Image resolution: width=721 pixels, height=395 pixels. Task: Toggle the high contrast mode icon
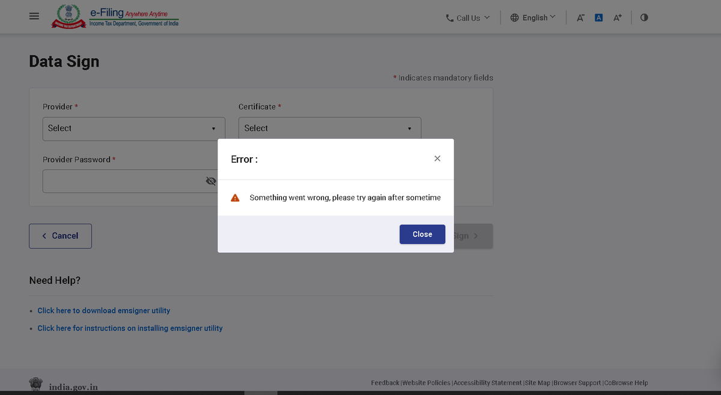[x=644, y=17]
